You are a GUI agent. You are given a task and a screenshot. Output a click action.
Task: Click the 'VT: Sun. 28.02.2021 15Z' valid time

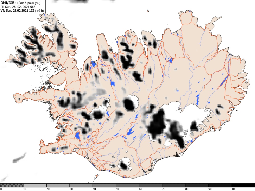coord(17,11)
